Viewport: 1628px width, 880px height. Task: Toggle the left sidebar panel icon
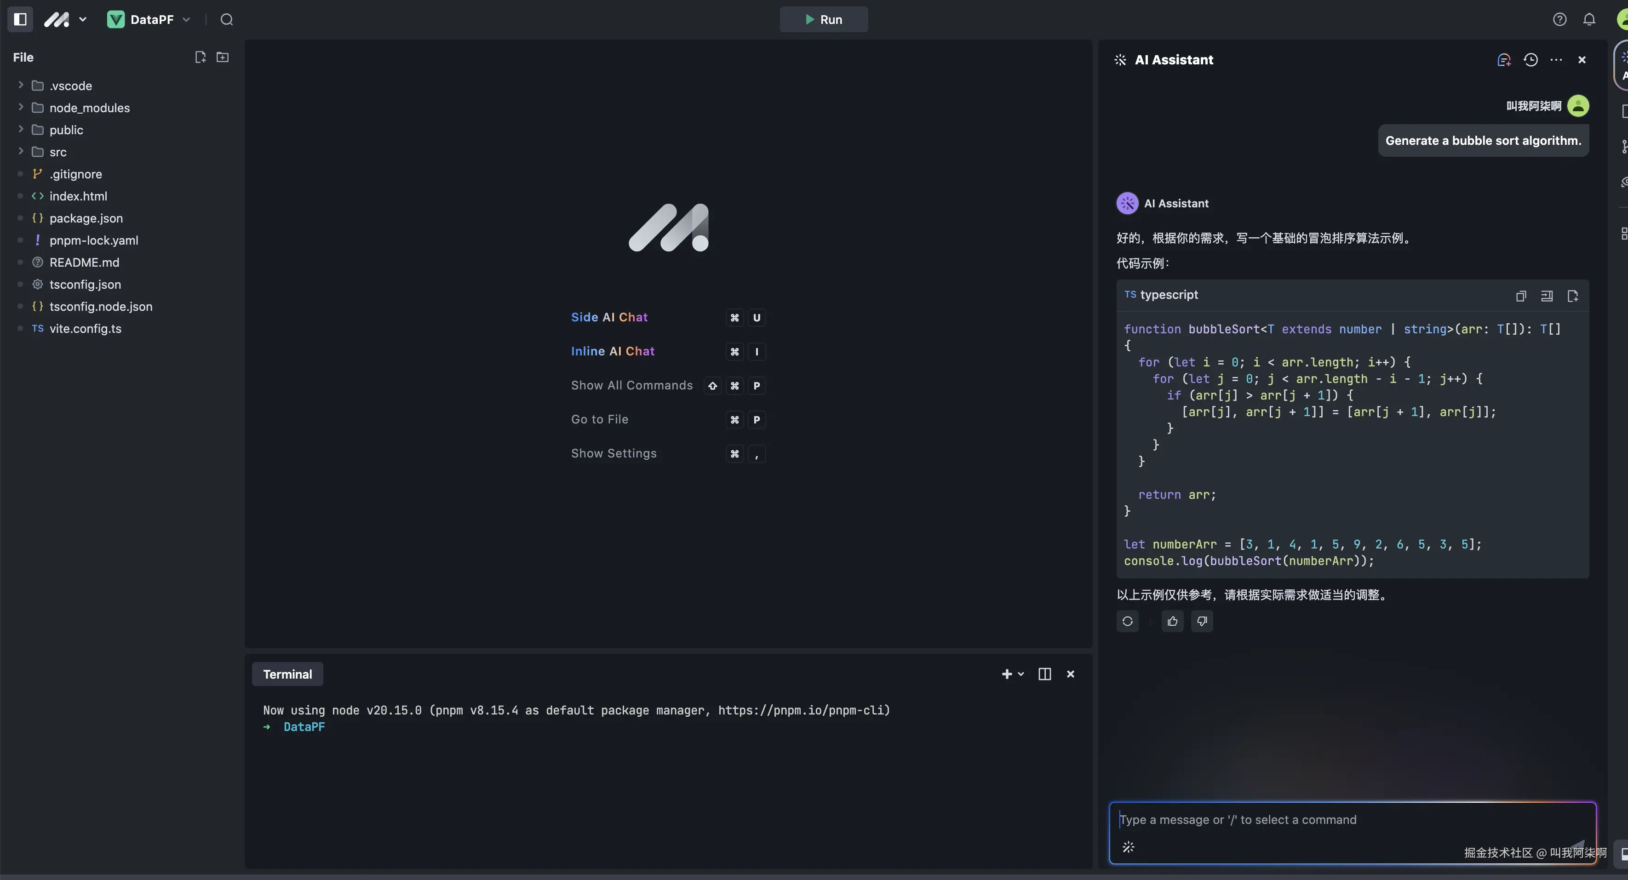coord(20,19)
